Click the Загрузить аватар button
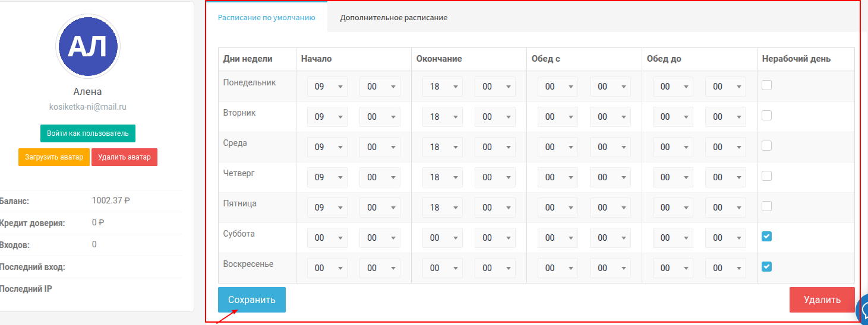 click(53, 157)
